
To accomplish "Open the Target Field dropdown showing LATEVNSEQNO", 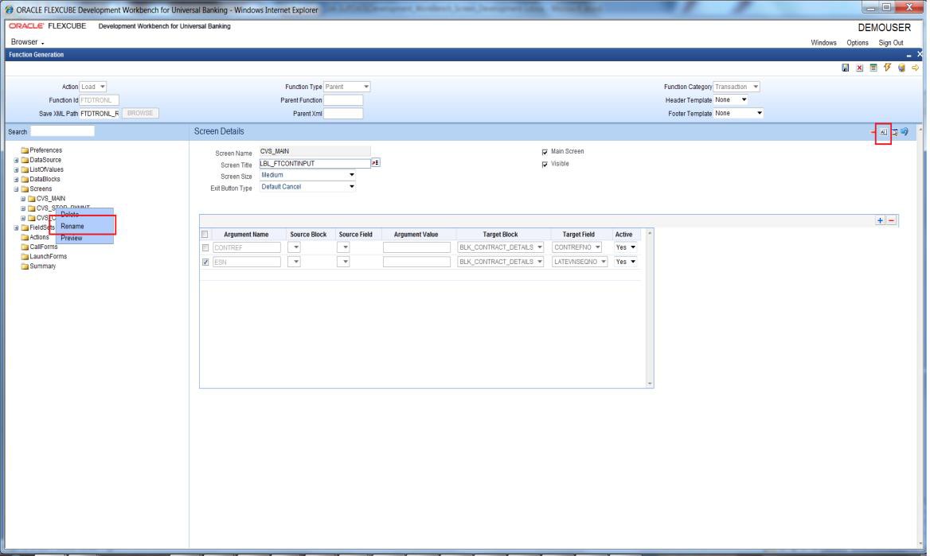I will click(x=580, y=262).
